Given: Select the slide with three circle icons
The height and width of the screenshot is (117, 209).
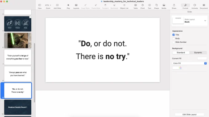Looking at the screenshot, I should [x=18, y=24].
